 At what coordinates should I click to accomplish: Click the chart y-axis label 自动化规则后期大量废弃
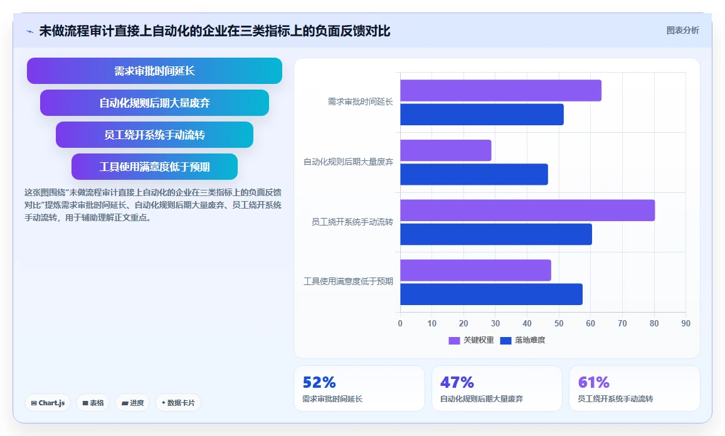click(348, 162)
